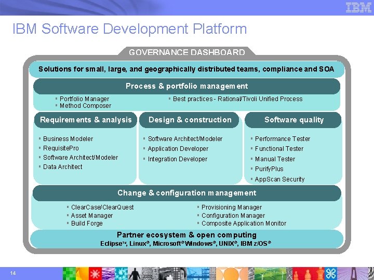The height and width of the screenshot is (280, 374).
Task: Click the IBM logo in the header
Action: coord(358,8)
